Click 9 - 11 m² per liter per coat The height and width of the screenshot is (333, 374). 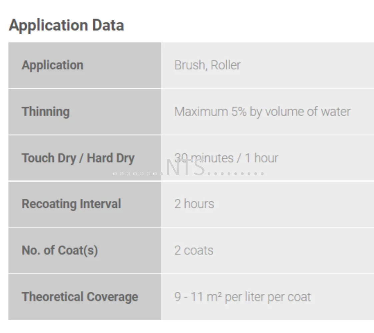coord(242,297)
